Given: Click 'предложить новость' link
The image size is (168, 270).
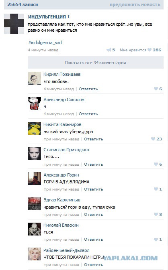Looking at the screenshot, I should (135, 4).
